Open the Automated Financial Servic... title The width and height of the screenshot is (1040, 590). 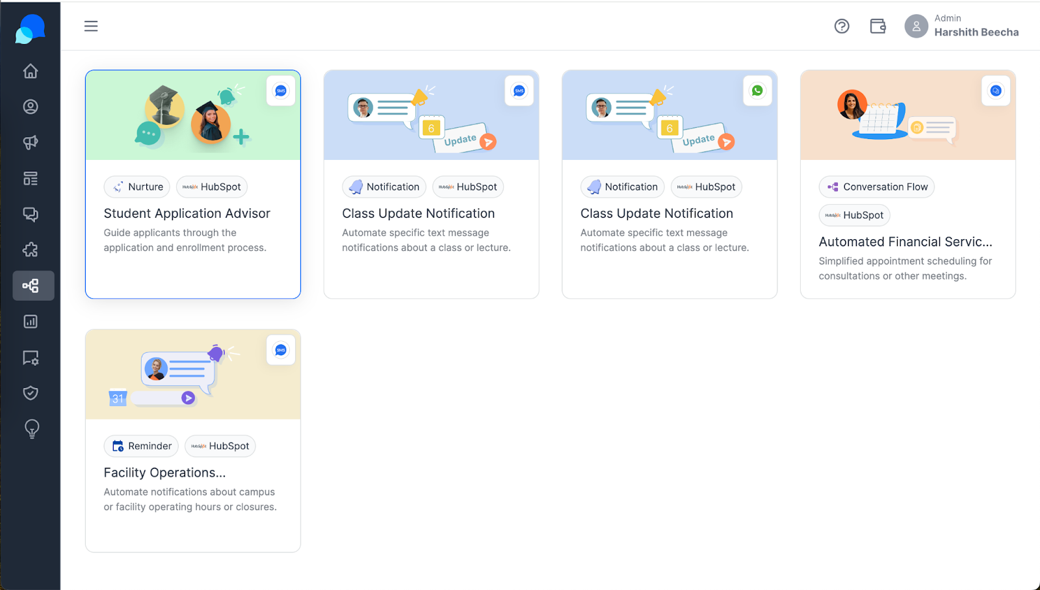905,242
